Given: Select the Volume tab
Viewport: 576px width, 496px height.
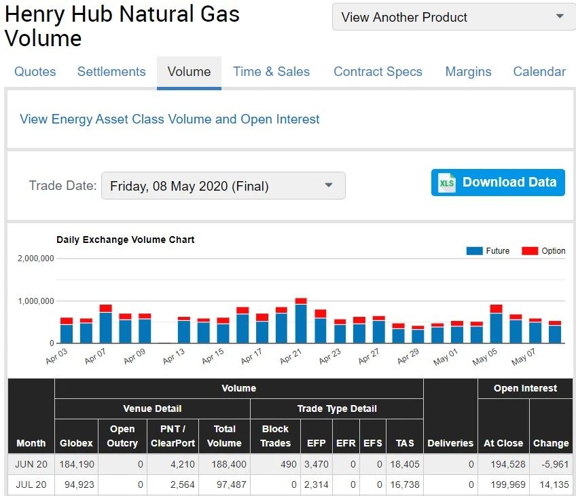Looking at the screenshot, I should (189, 72).
